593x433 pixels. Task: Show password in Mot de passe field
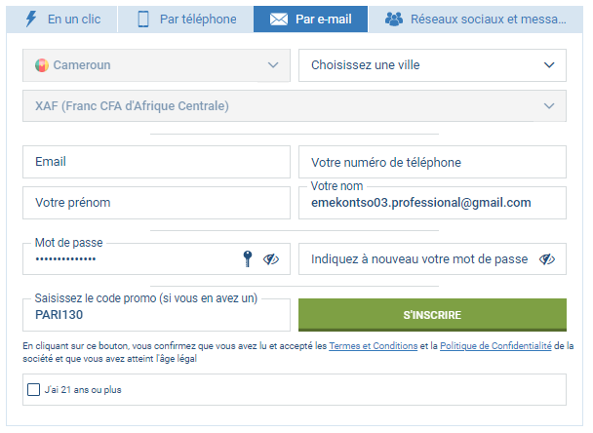click(271, 259)
